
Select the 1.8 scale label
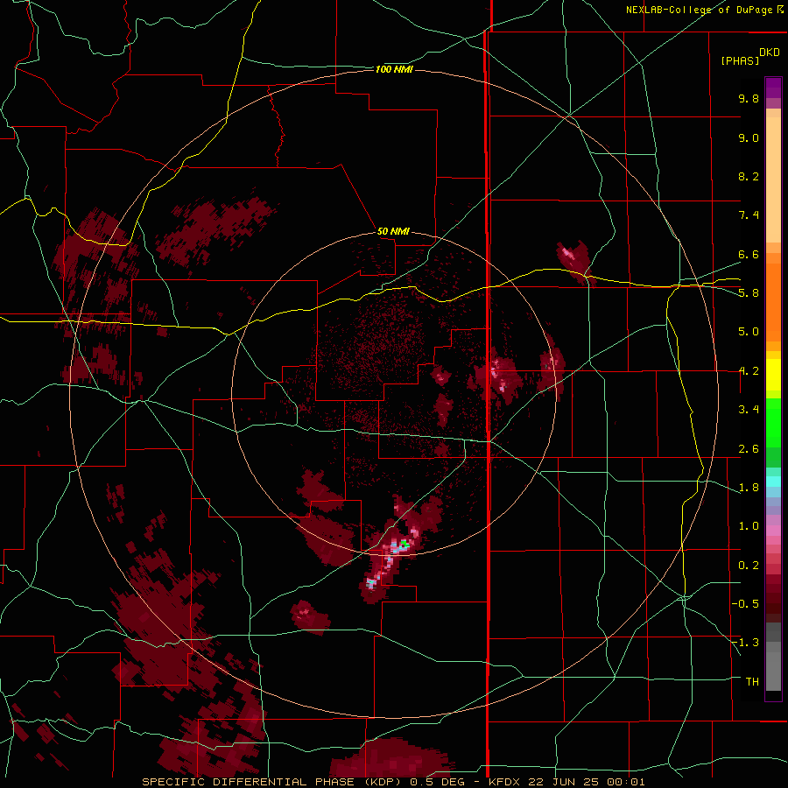(x=749, y=488)
